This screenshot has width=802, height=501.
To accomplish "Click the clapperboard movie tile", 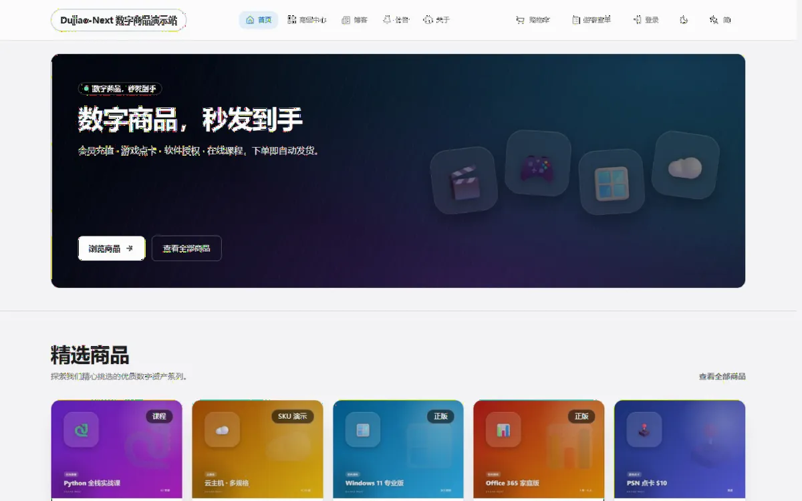I will [464, 180].
